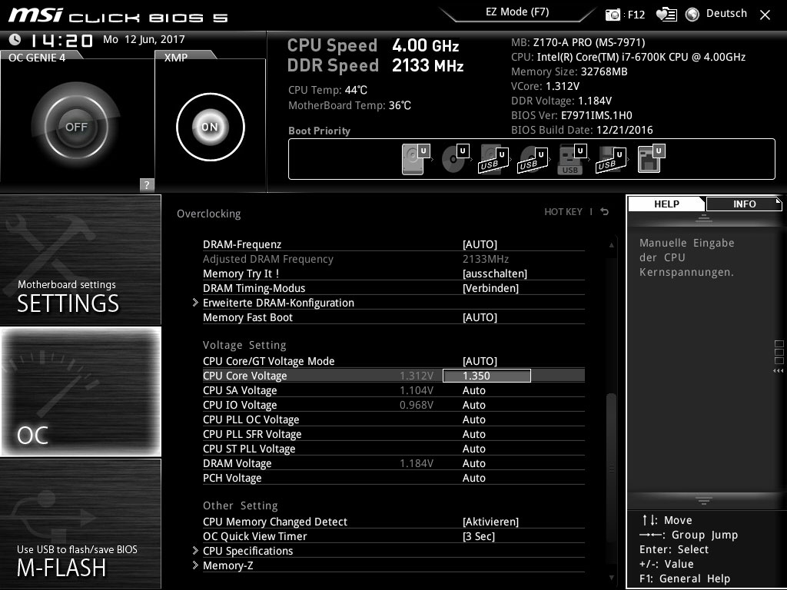Select the CD/DVD boot device icon

point(455,158)
